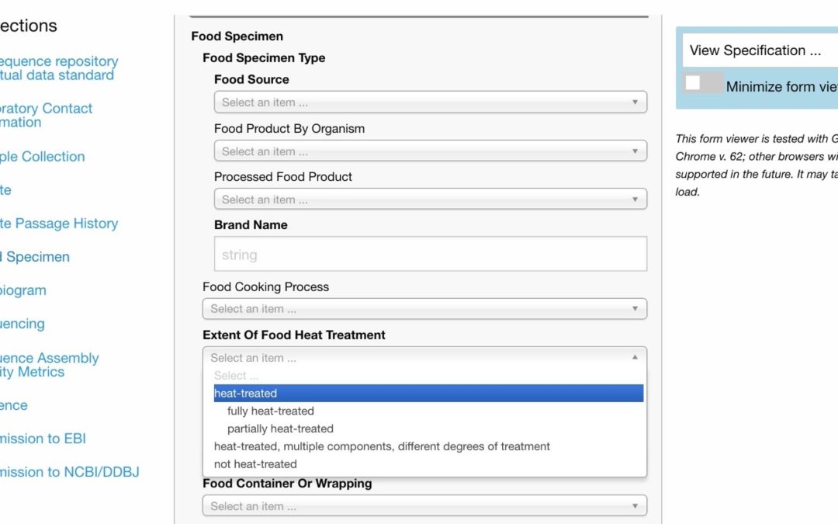Viewport: 838px width, 524px height.
Task: Go to the Sample Collection section
Action: coord(43,157)
